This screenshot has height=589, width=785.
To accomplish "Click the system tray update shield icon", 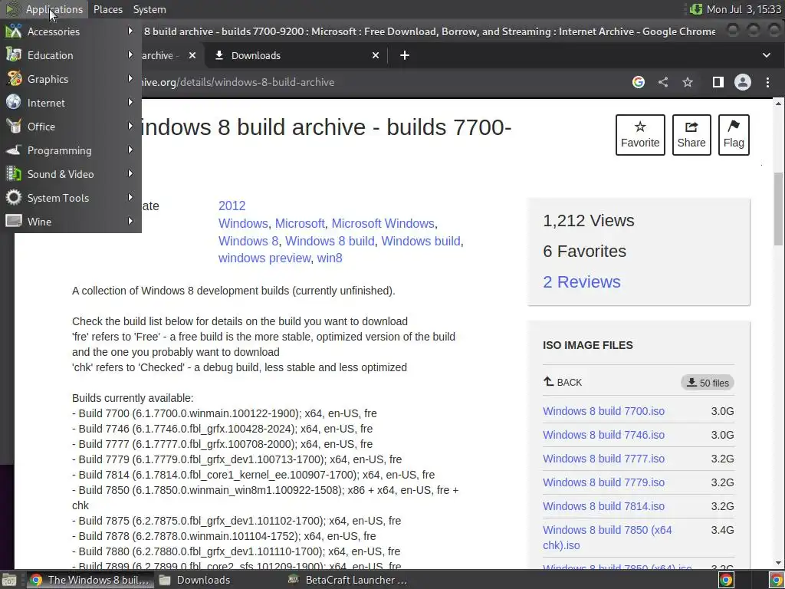I will tap(696, 9).
